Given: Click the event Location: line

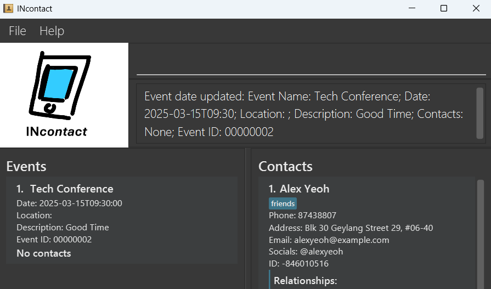Looking at the screenshot, I should pos(34,216).
